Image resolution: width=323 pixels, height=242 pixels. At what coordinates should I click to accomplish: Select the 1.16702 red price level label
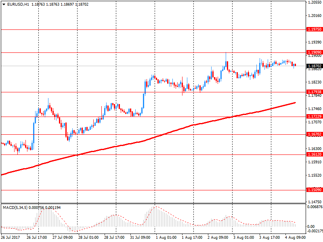[x=315, y=134]
